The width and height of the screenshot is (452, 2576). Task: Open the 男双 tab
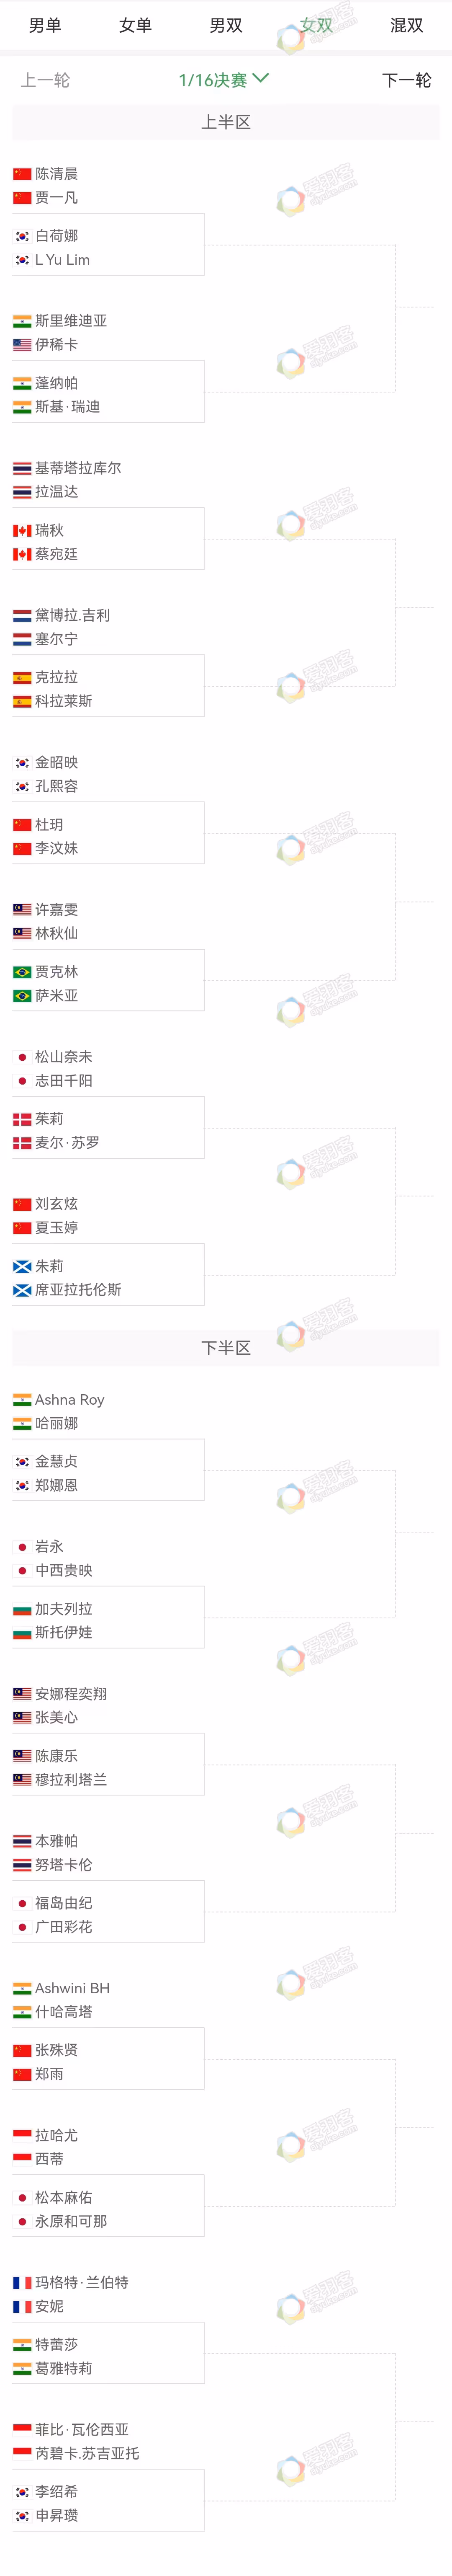pos(226,25)
